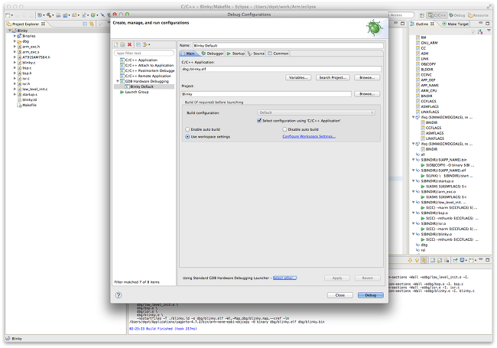Select C/C++ Remote Application entry

(148, 76)
